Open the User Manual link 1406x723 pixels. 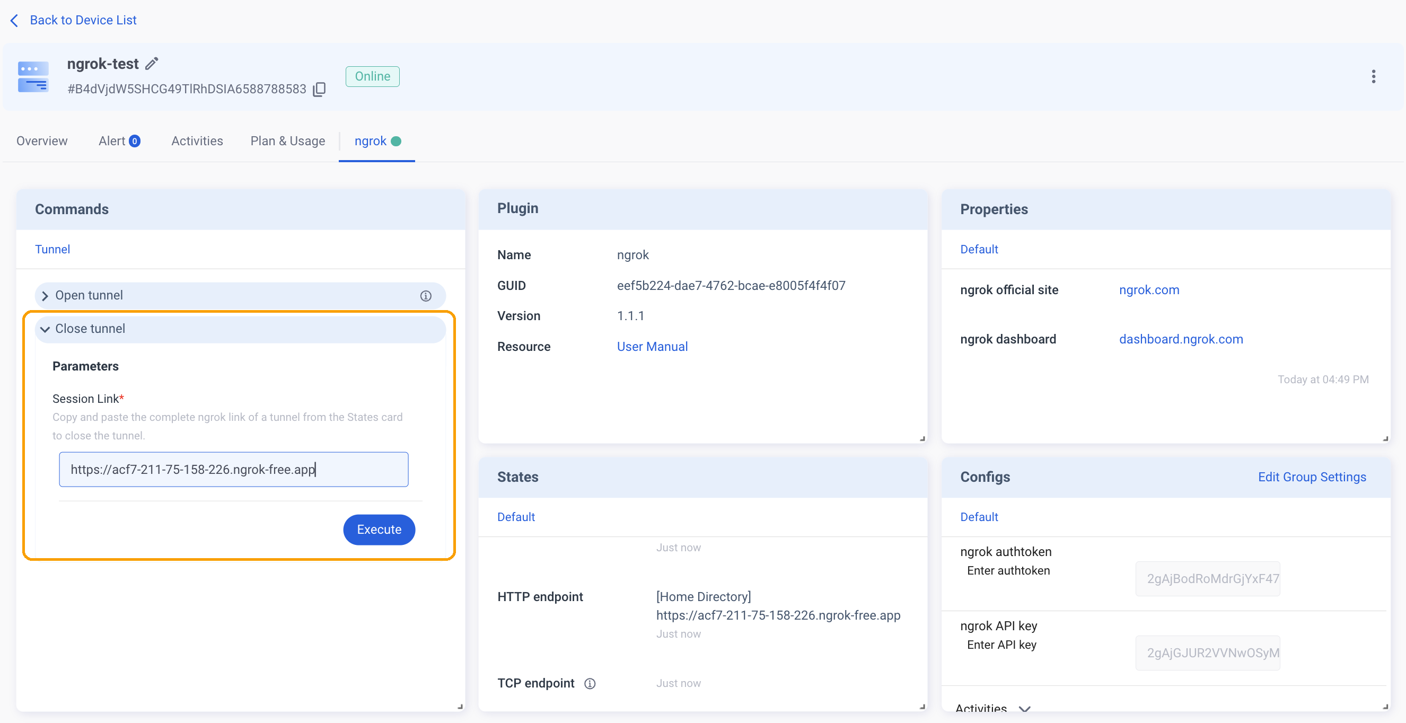[x=652, y=347]
